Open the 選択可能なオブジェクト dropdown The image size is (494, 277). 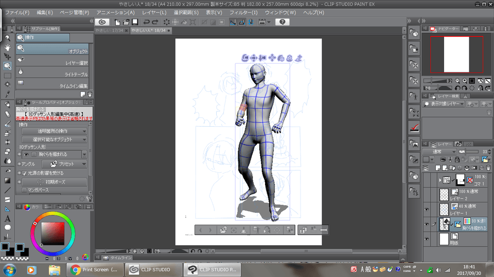(x=55, y=140)
